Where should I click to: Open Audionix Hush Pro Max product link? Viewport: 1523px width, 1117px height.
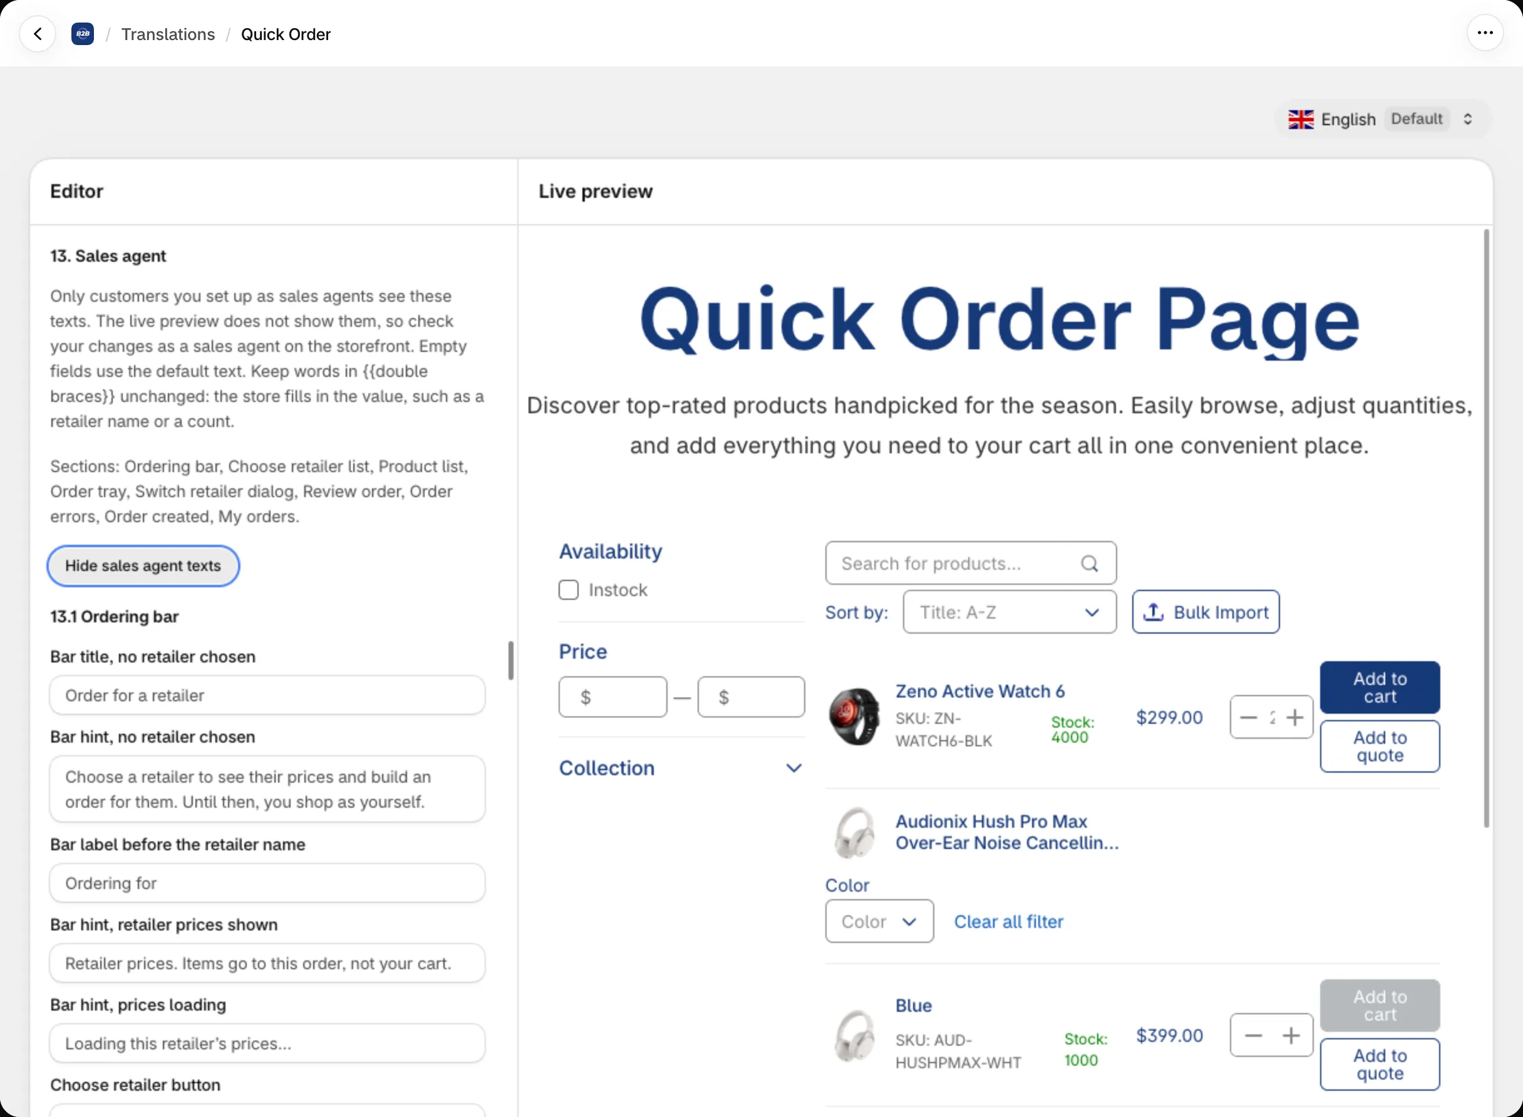(1007, 832)
